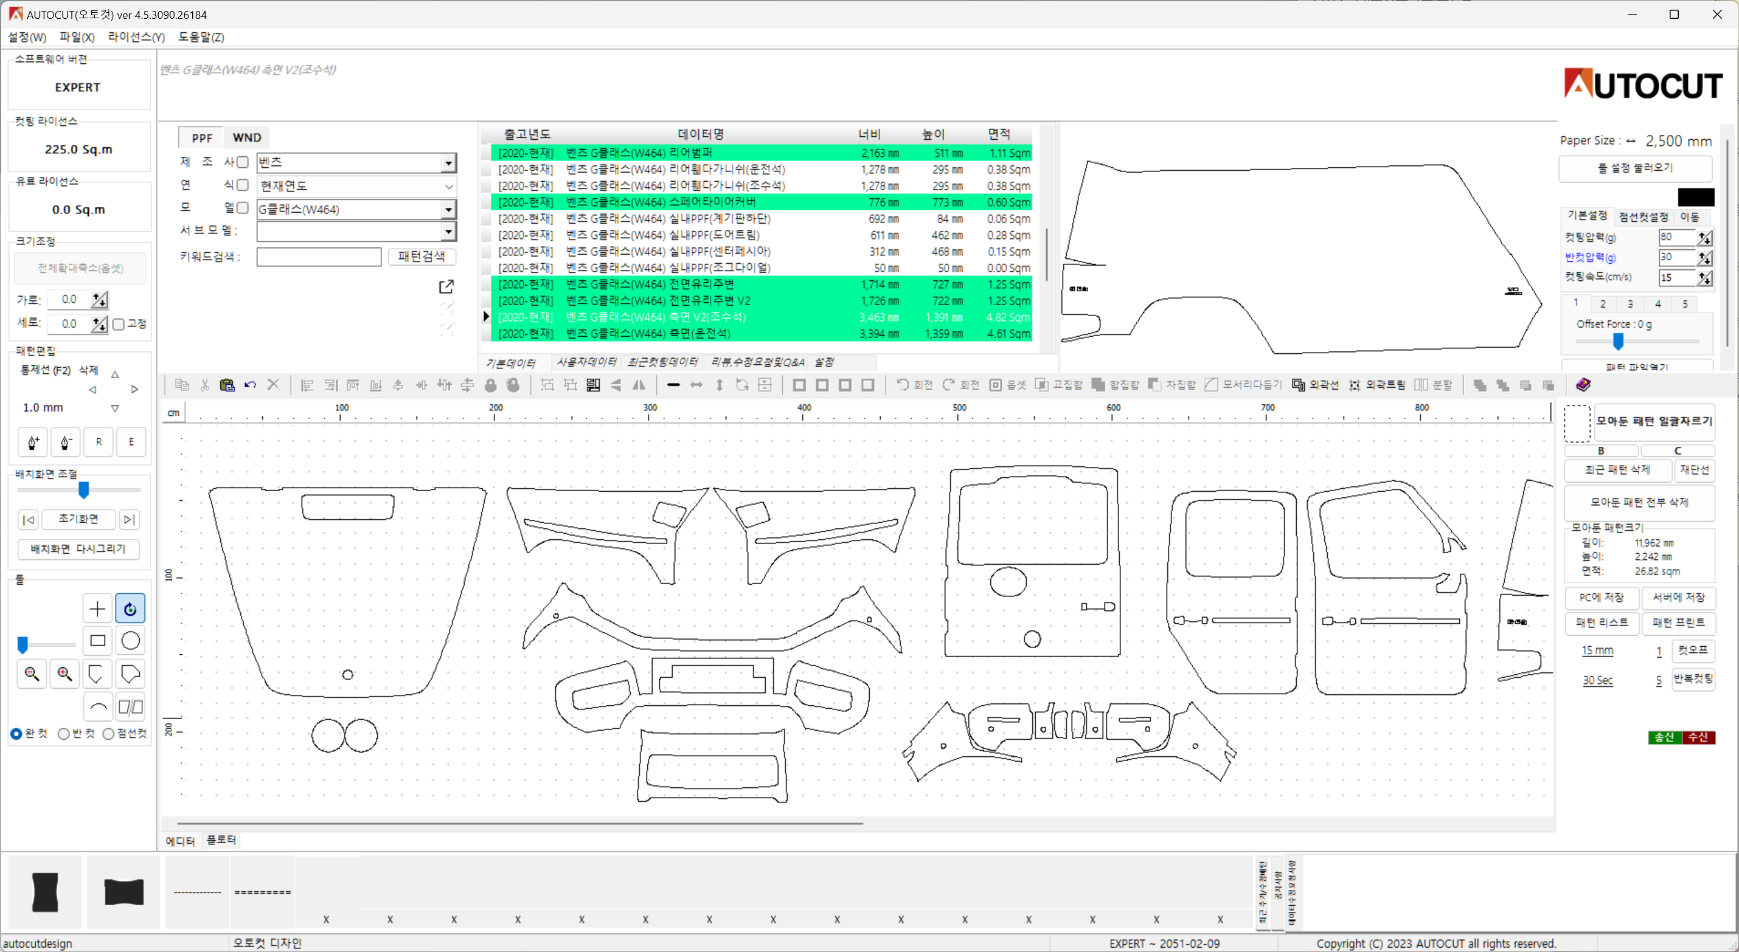This screenshot has width=1739, height=952.
Task: Switch to the 사용자데이터 tab
Action: coord(586,362)
